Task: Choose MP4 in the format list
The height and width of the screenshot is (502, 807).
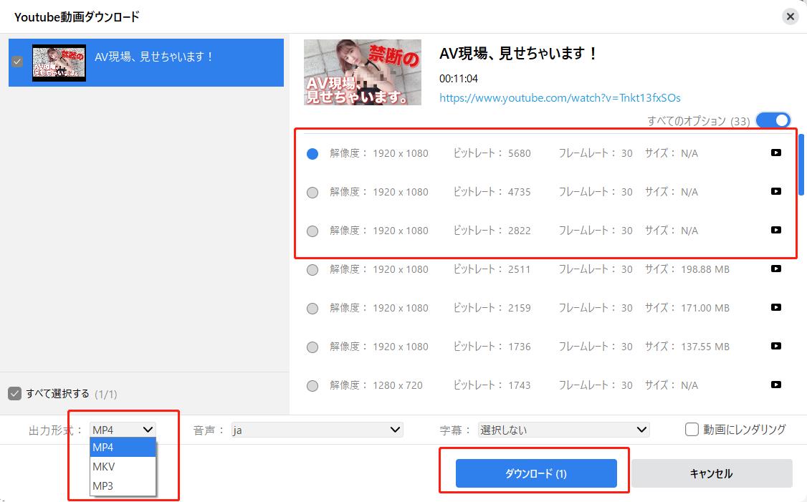Action: (x=123, y=447)
